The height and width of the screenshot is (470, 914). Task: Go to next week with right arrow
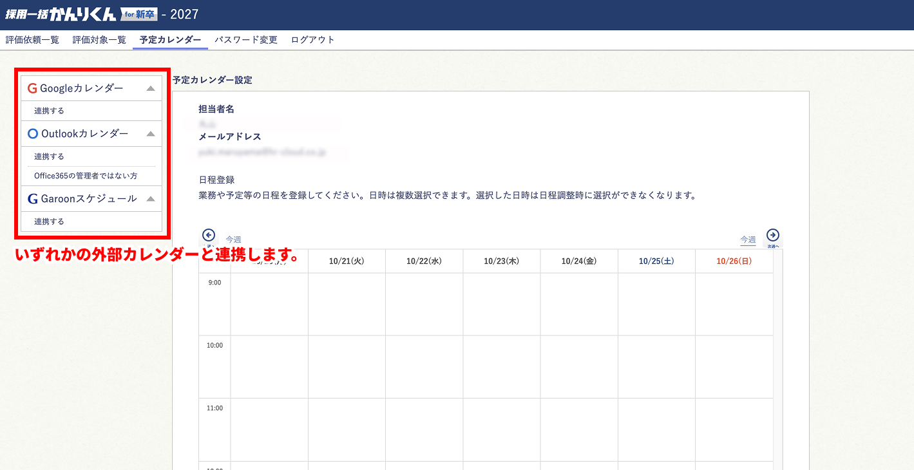[773, 235]
